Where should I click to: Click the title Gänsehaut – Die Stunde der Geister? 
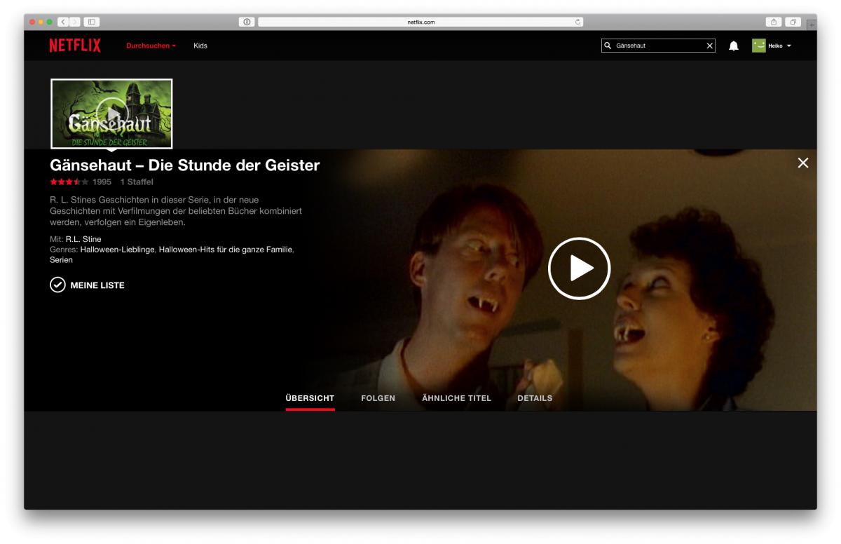[185, 165]
